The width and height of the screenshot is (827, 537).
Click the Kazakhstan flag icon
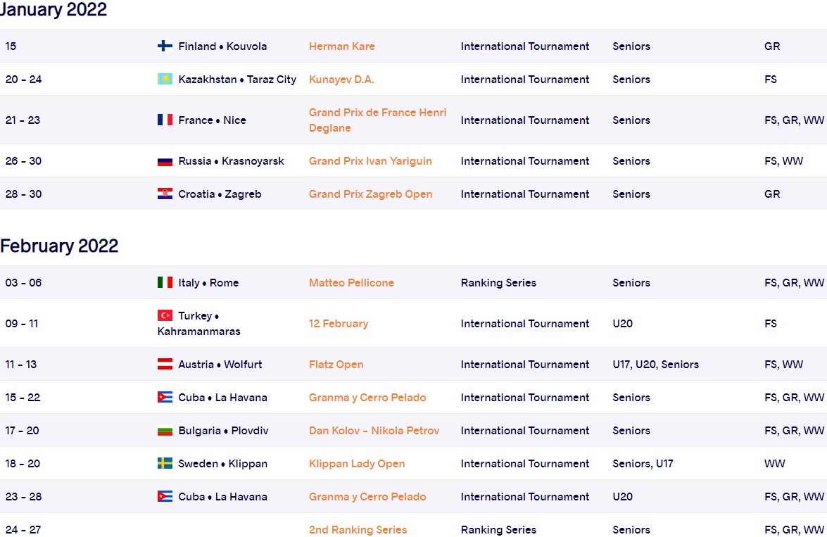click(x=165, y=79)
